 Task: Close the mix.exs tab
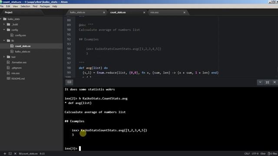184,13
